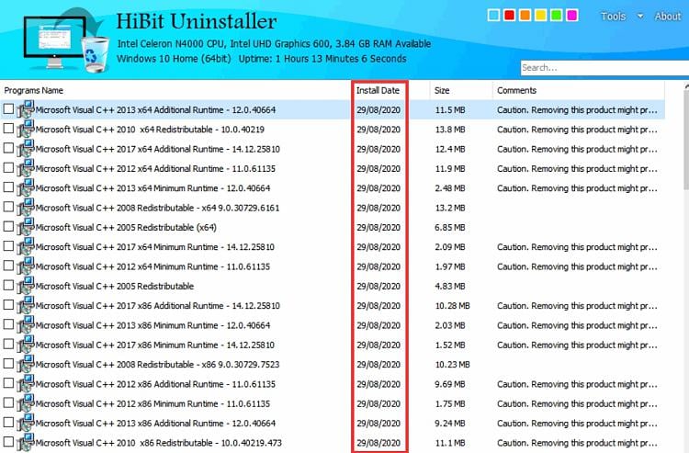Viewport: 689px width, 453px height.
Task: Click install date in 1.52 MB row
Action: (x=378, y=345)
